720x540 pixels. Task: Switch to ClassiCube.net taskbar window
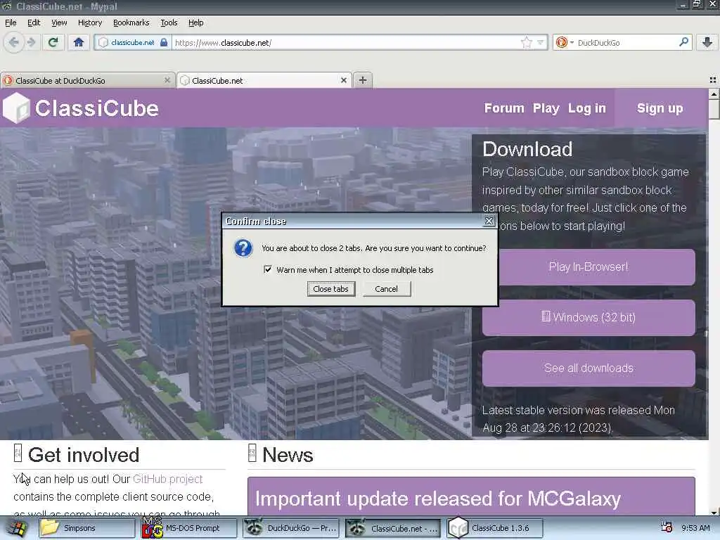tap(393, 528)
